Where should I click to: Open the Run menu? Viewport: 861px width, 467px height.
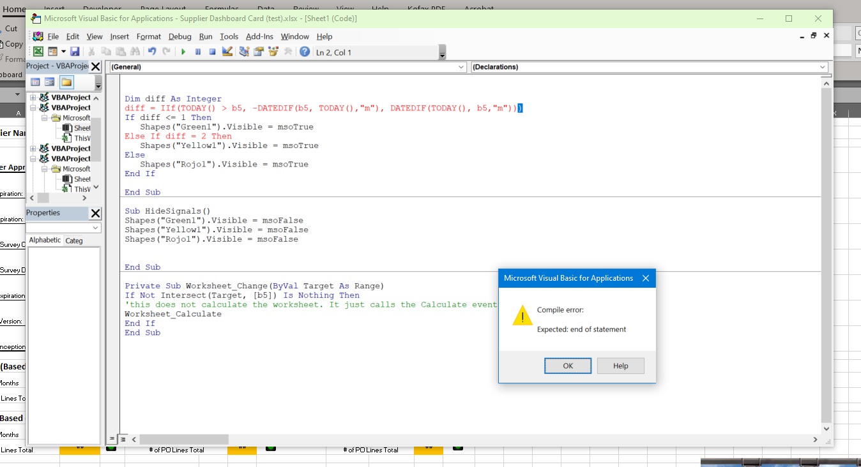point(206,36)
